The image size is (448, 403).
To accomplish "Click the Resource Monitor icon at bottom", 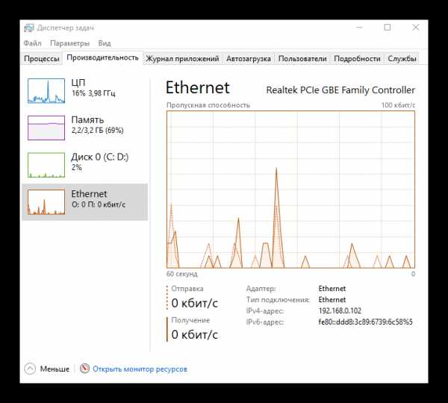I will pyautogui.click(x=84, y=369).
